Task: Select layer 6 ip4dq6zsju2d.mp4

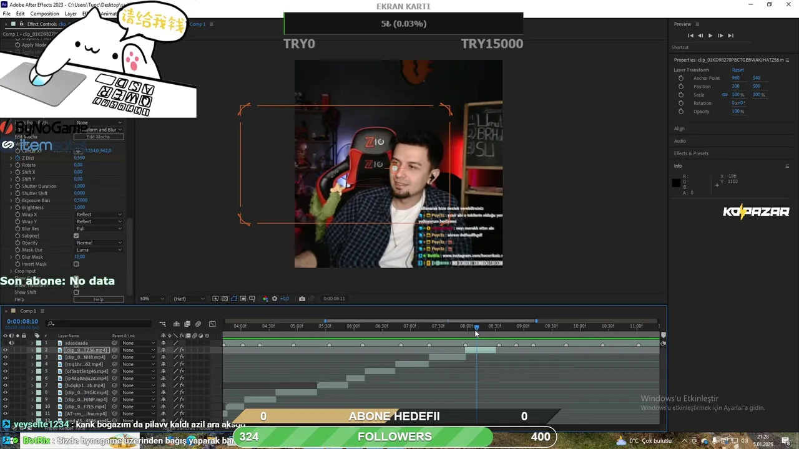Action: (x=86, y=379)
